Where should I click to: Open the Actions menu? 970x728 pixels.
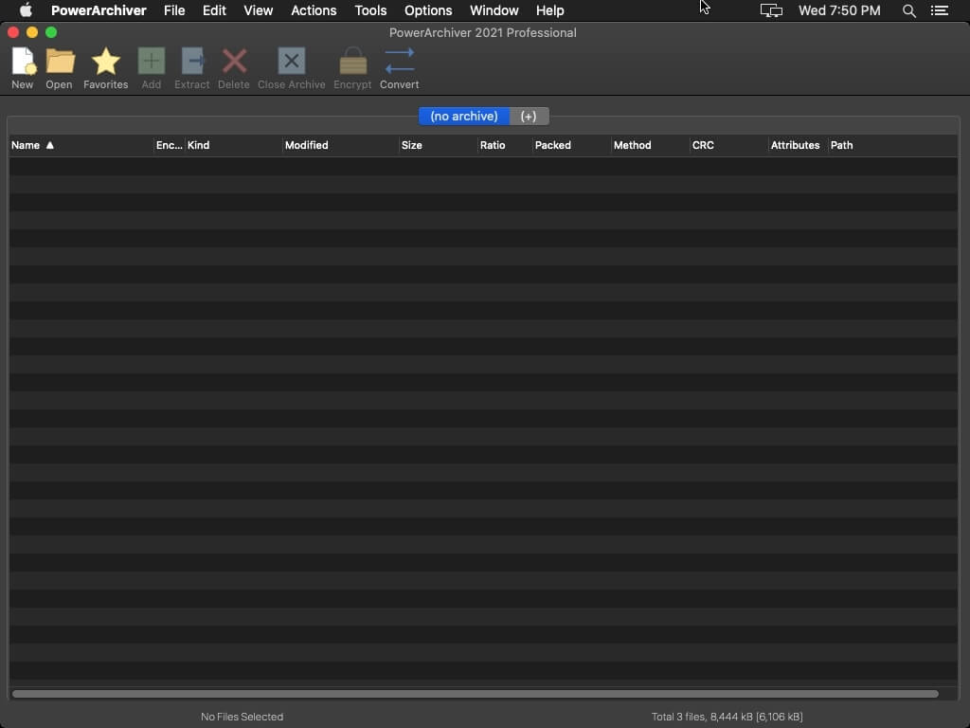[x=314, y=10]
